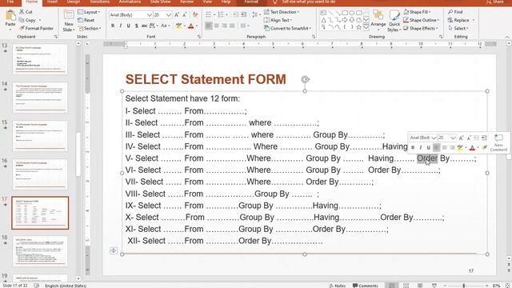Click Tell me what you want search box
This screenshot has height=288, width=512.
coord(309,2)
